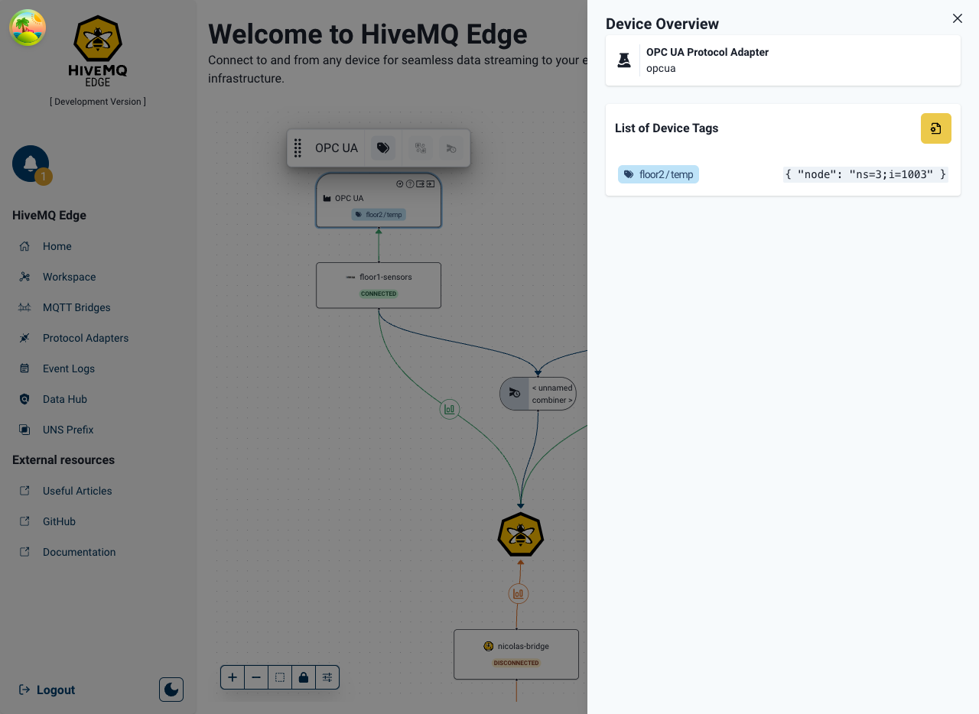Select the floor1-sensors adapter node
The width and height of the screenshot is (979, 714).
pos(379,285)
